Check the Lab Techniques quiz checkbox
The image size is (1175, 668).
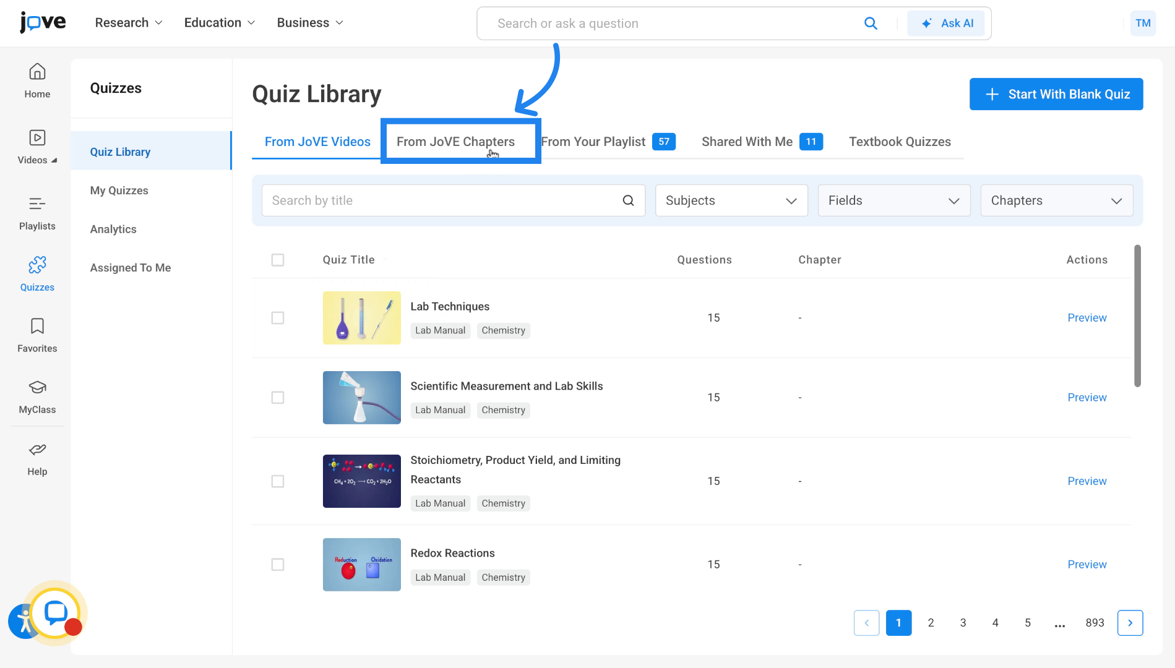(x=278, y=318)
